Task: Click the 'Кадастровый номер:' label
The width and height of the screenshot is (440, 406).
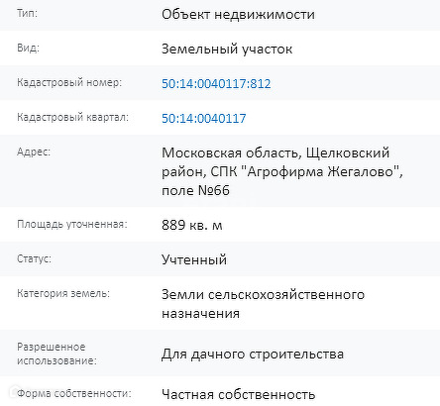Action: point(69,82)
